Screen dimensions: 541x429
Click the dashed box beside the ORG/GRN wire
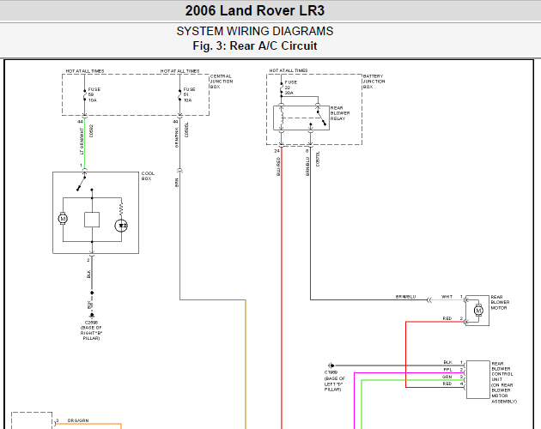[32, 420]
